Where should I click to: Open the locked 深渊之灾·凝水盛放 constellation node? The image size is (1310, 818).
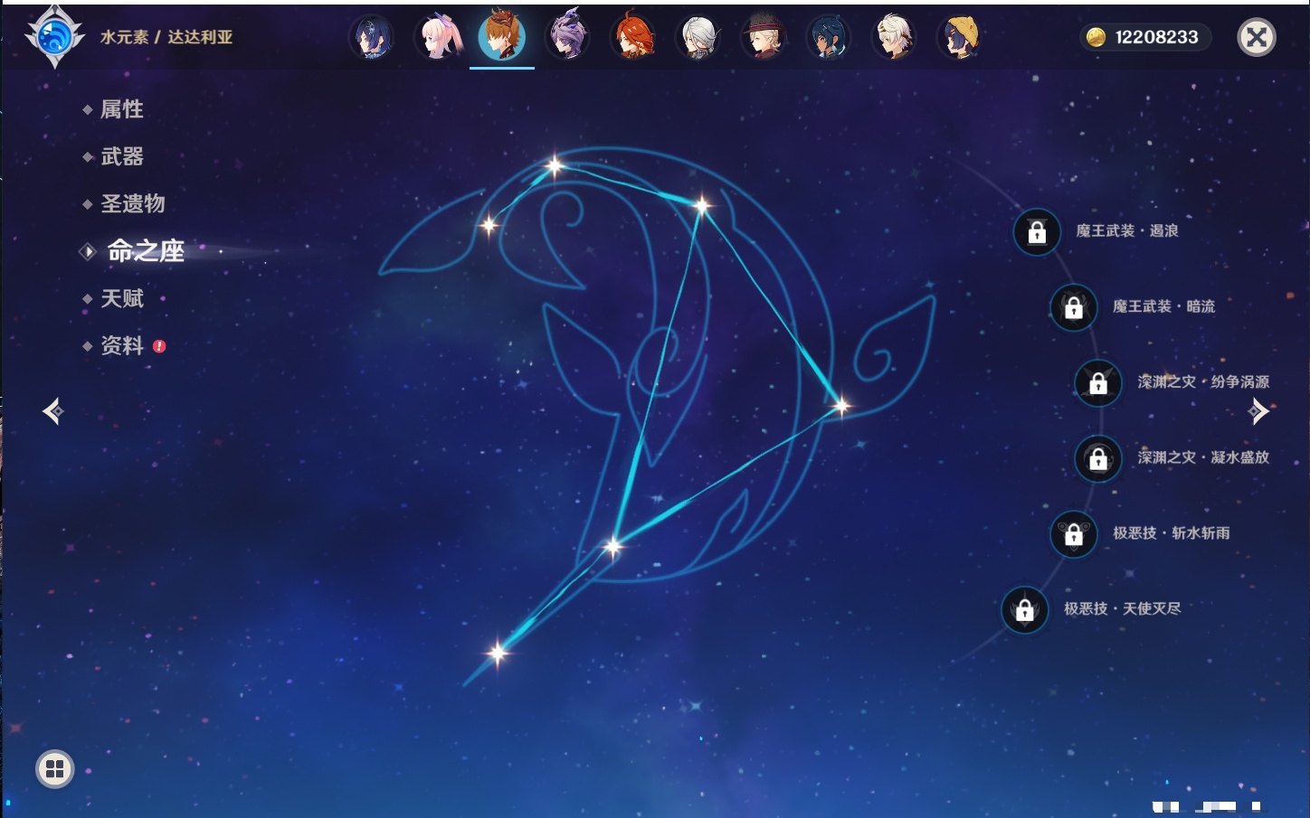pos(1098,458)
